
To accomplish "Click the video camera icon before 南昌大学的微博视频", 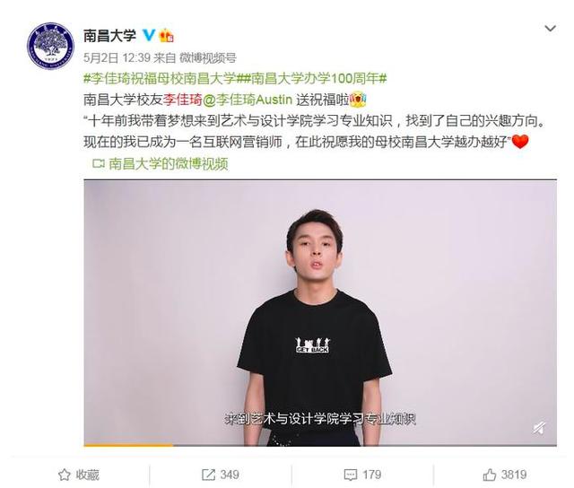I will [x=99, y=163].
